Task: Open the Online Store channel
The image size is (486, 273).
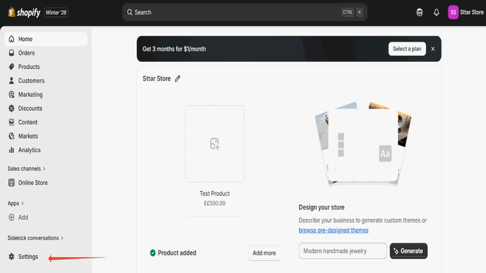Action: (x=33, y=183)
